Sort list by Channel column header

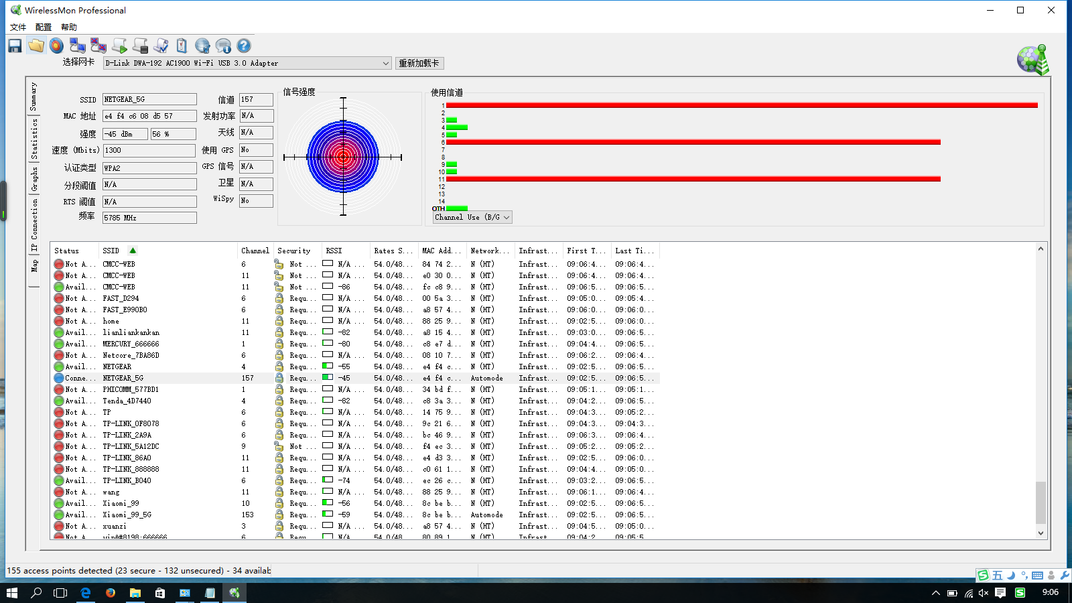[x=255, y=251]
